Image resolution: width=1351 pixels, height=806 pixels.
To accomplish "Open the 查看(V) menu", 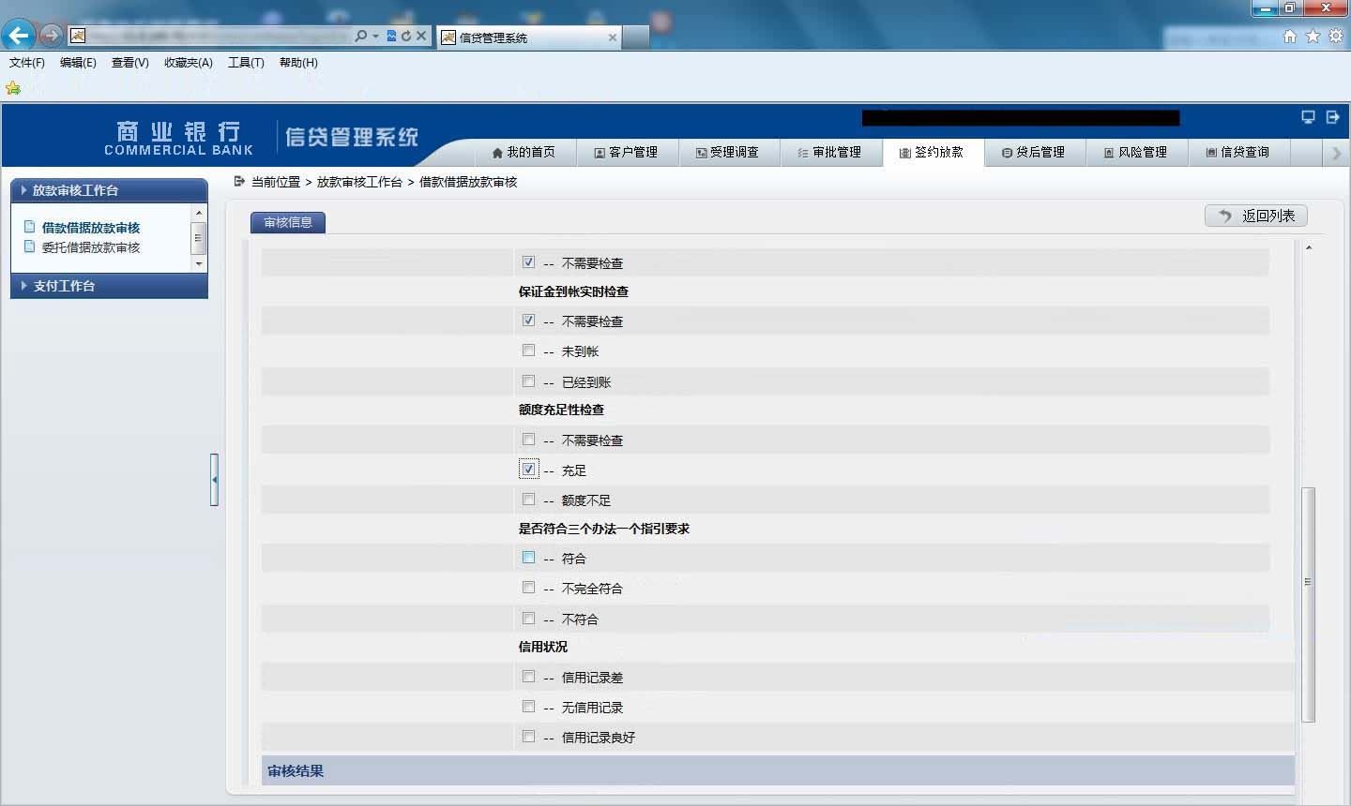I will 130,63.
